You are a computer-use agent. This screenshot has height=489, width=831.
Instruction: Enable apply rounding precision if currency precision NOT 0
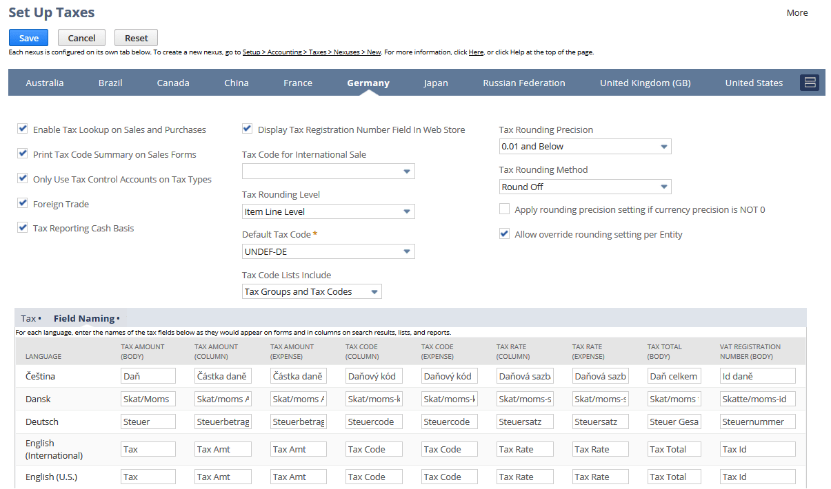(x=504, y=209)
